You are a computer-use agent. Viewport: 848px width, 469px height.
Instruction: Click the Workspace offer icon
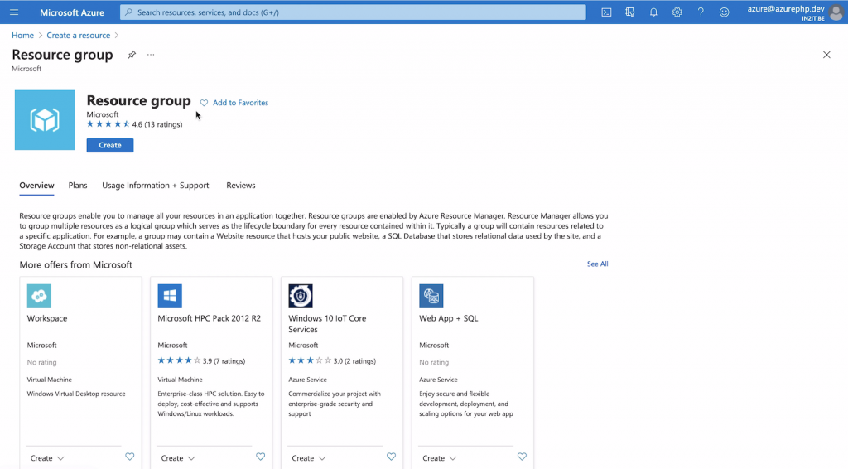(x=39, y=296)
